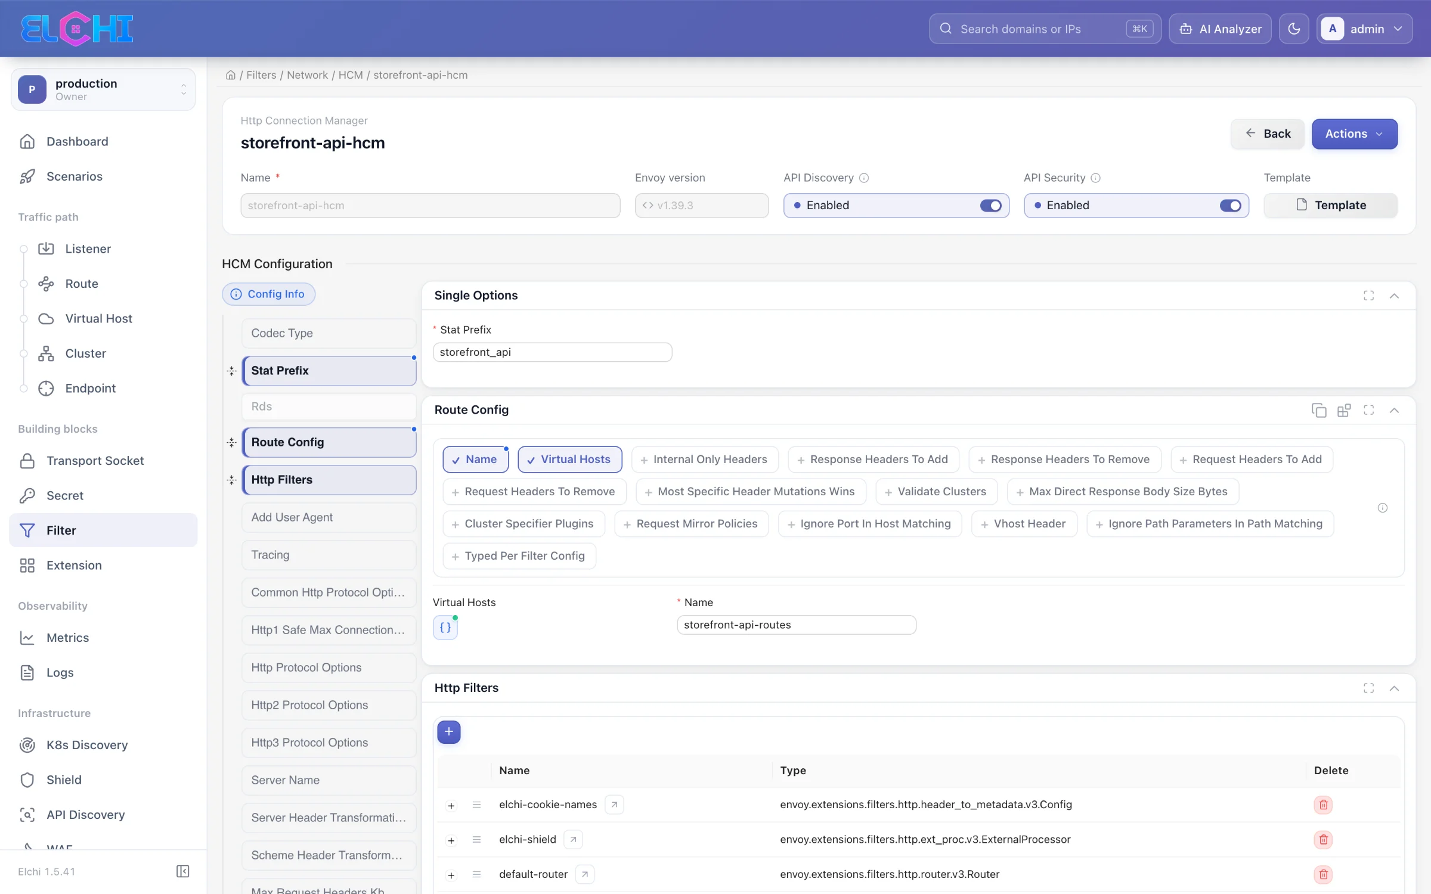1431x894 pixels.
Task: Collapse the sidebar panel icon
Action: (x=182, y=871)
